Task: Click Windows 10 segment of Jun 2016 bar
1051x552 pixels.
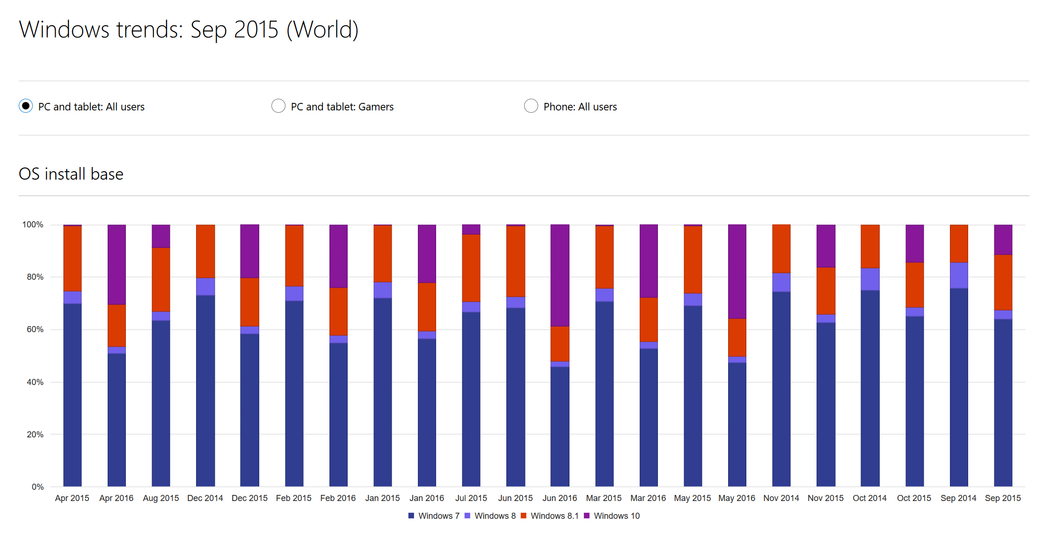Action: 560,275
